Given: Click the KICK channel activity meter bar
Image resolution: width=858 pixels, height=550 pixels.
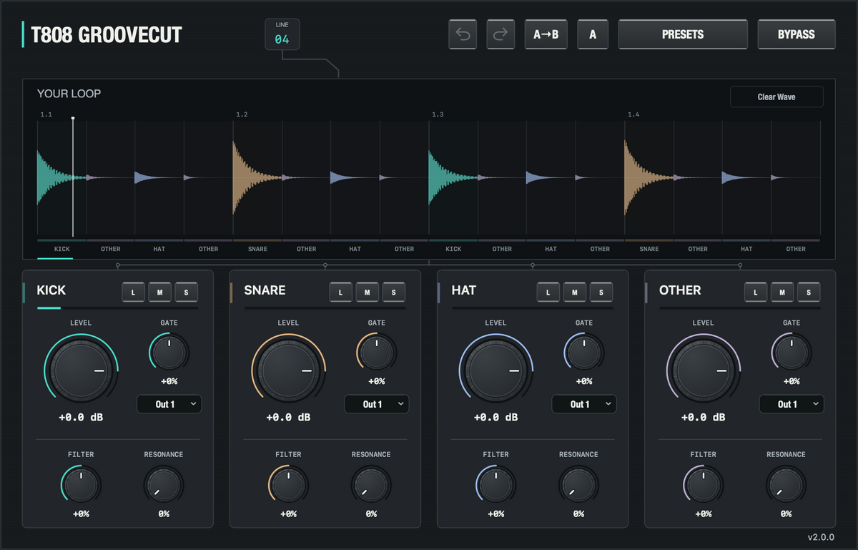Looking at the screenshot, I should (x=117, y=308).
